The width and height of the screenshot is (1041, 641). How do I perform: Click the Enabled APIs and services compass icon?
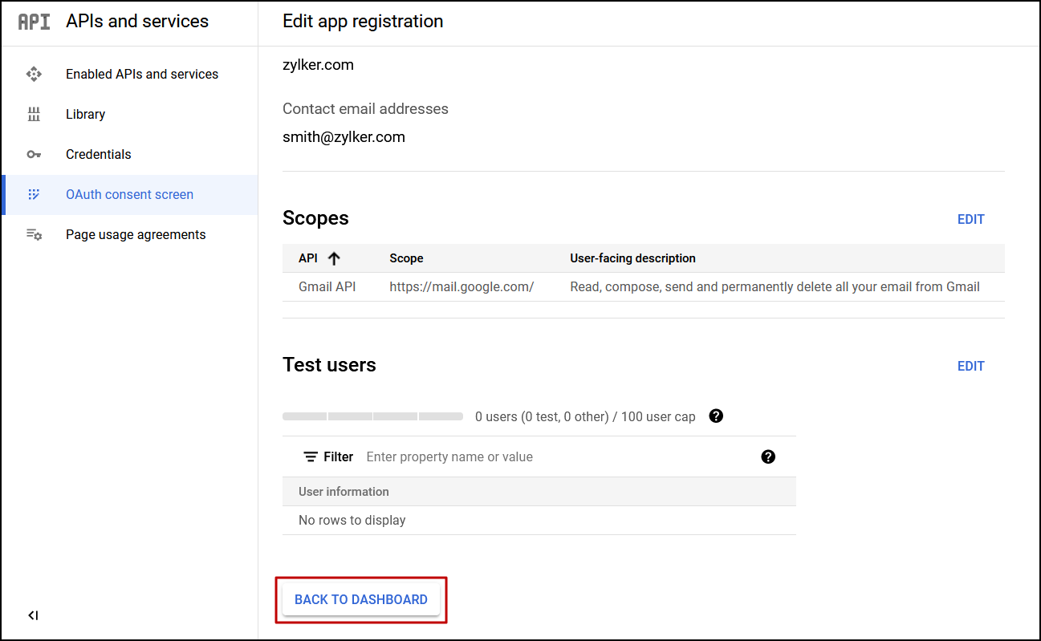[34, 74]
